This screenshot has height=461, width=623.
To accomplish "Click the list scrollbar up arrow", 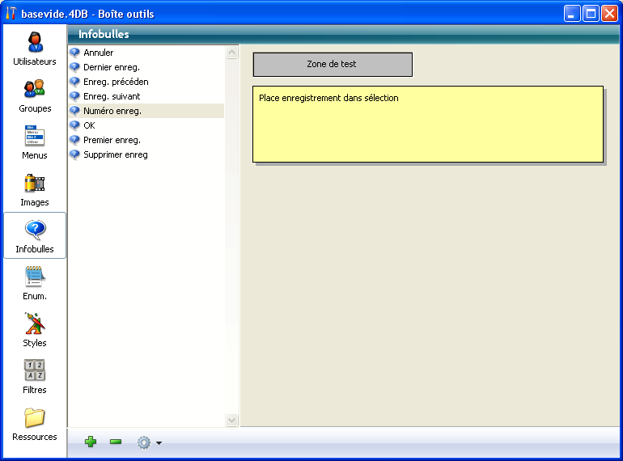I will point(232,53).
